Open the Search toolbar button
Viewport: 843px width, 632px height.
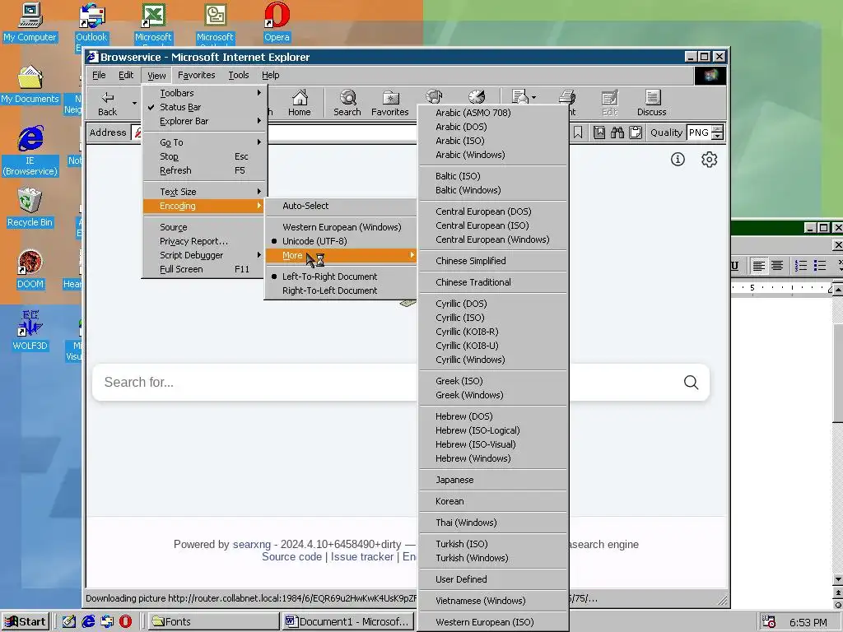tap(347, 103)
